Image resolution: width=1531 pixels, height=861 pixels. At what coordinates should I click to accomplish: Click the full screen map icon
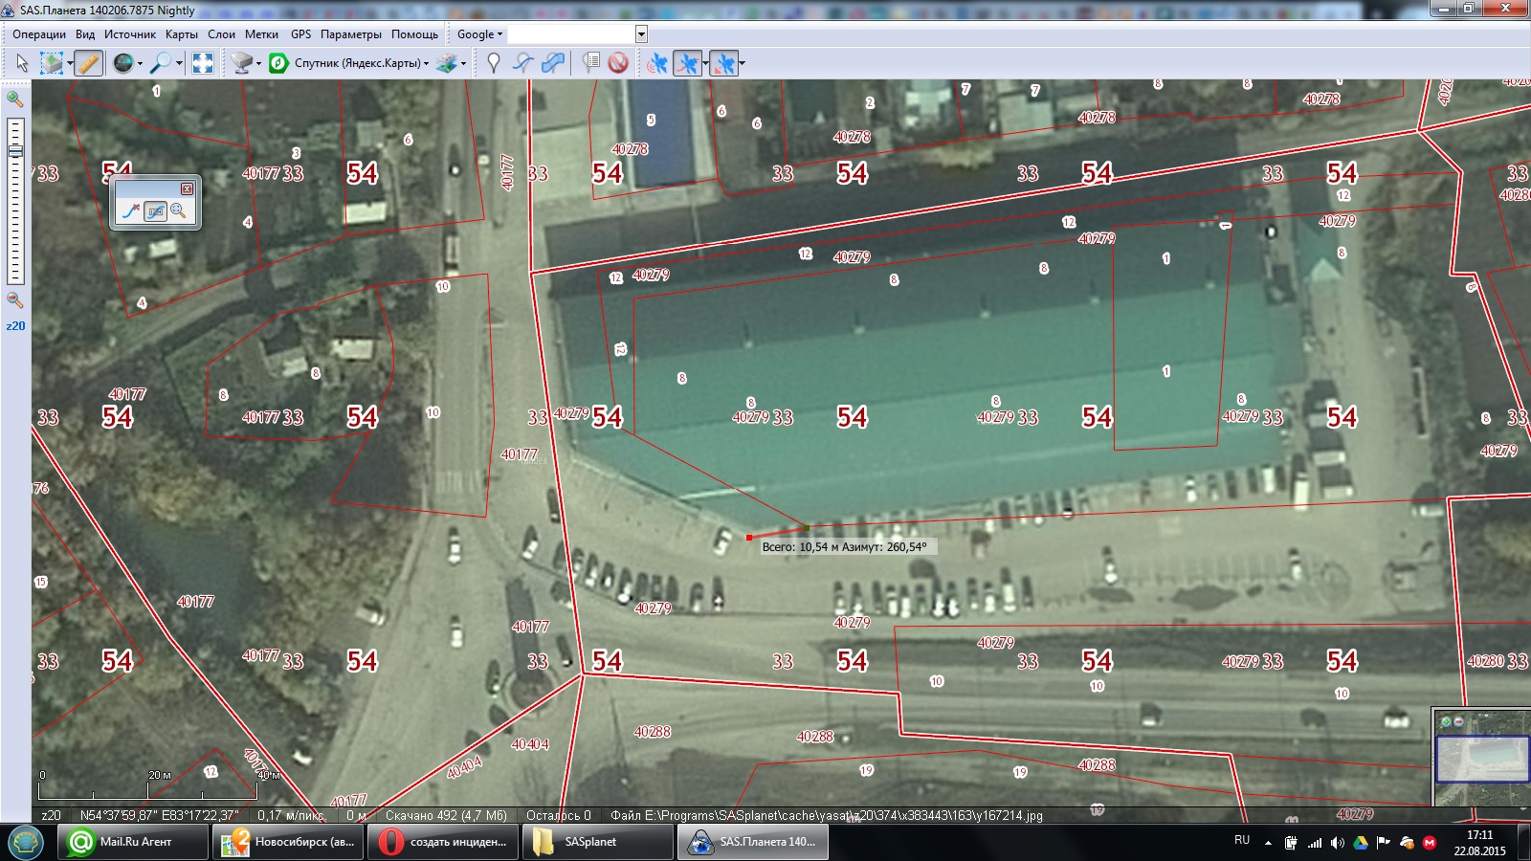[203, 63]
